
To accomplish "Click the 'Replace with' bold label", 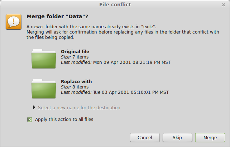I will [76, 82].
